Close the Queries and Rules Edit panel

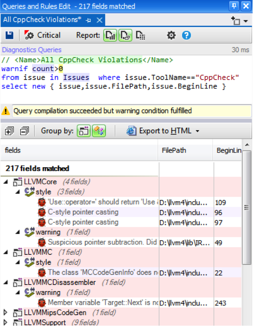pyautogui.click(x=246, y=6)
